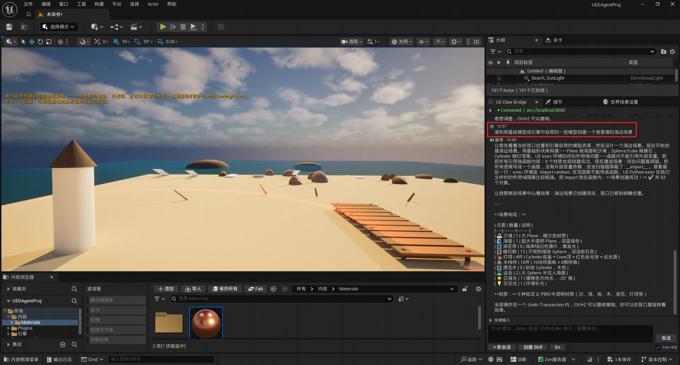Click the eject/launch play button
Viewport: 680px width, 365px height.
click(193, 27)
